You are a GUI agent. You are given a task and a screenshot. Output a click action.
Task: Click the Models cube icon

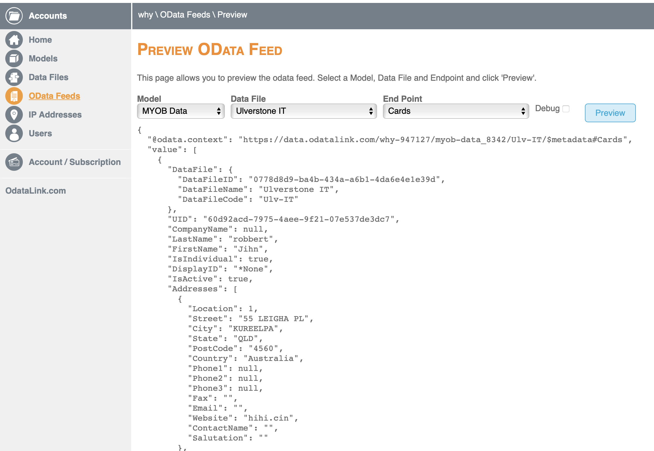coord(14,58)
